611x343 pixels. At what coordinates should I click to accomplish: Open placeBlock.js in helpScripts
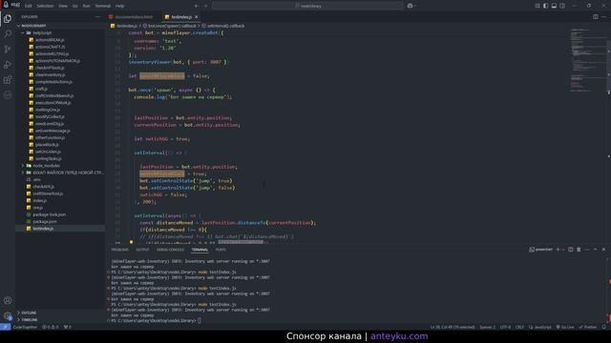(x=47, y=145)
